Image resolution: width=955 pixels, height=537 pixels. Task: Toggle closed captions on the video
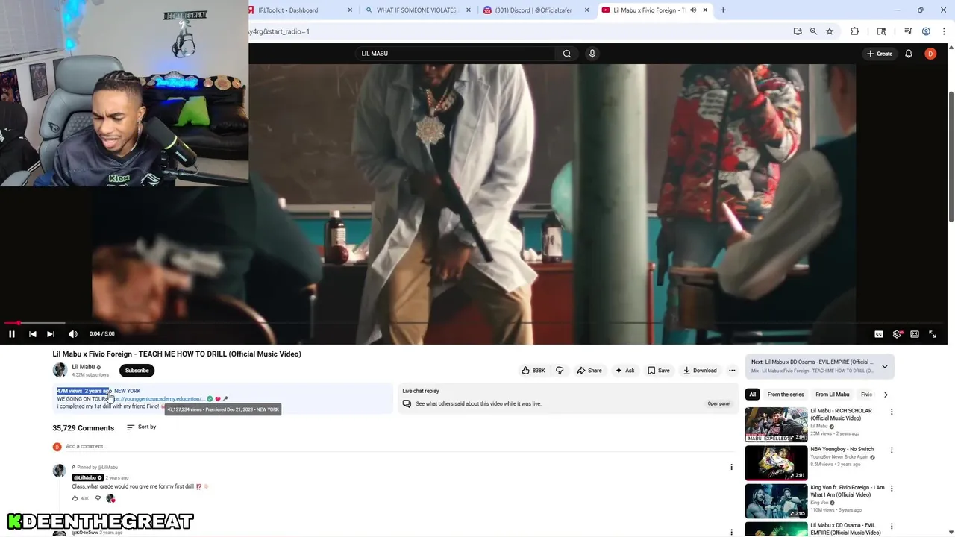879,334
